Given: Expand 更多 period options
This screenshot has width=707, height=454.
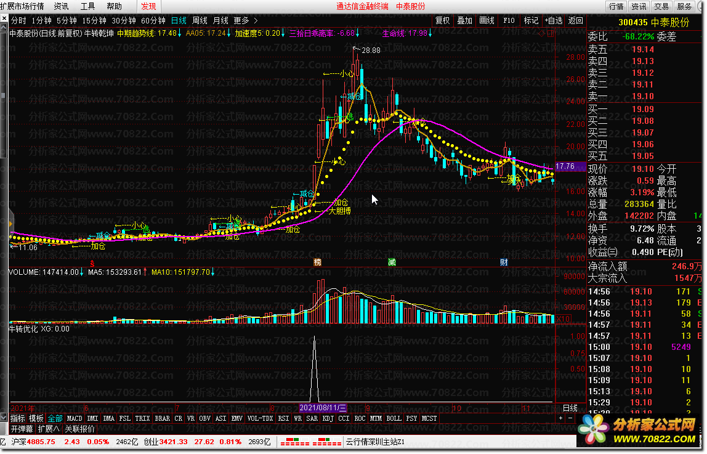Looking at the screenshot, I should click(x=245, y=20).
